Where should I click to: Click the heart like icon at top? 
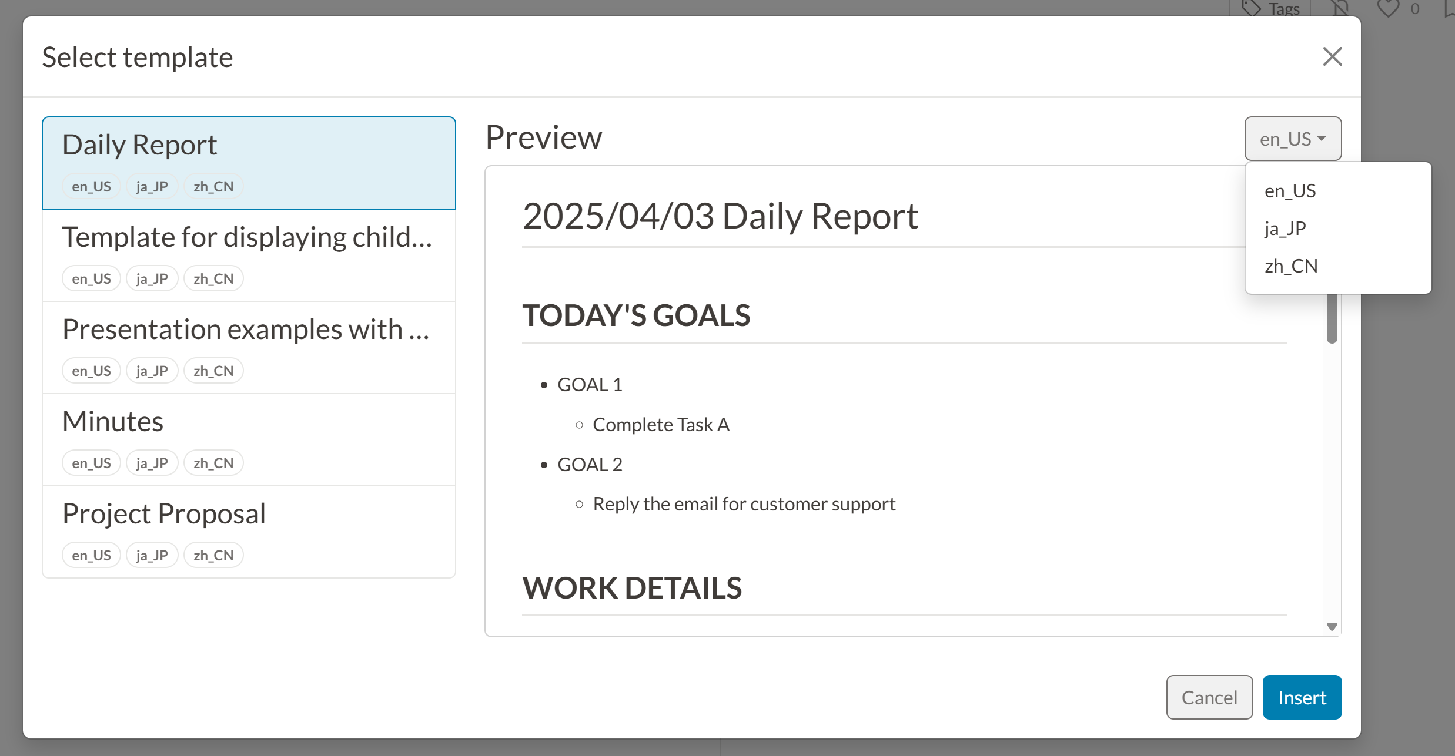click(x=1388, y=8)
